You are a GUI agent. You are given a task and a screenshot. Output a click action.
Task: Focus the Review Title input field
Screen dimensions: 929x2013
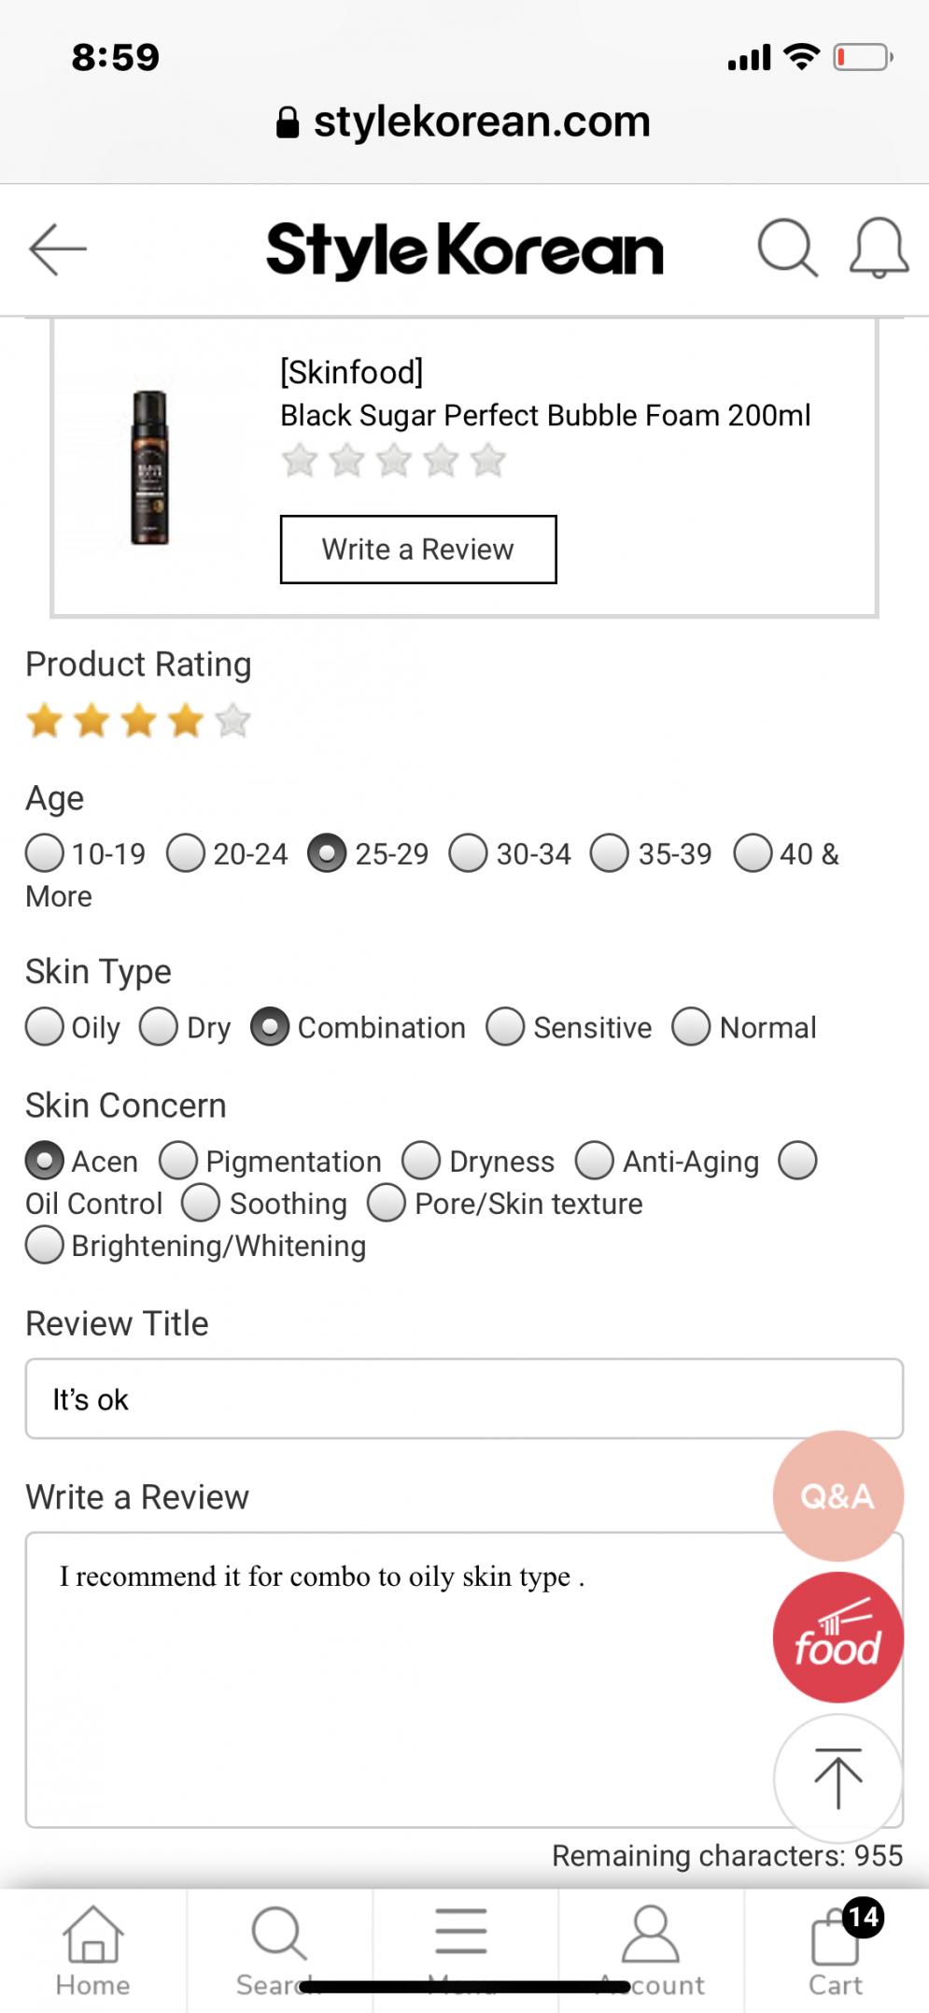464,1399
